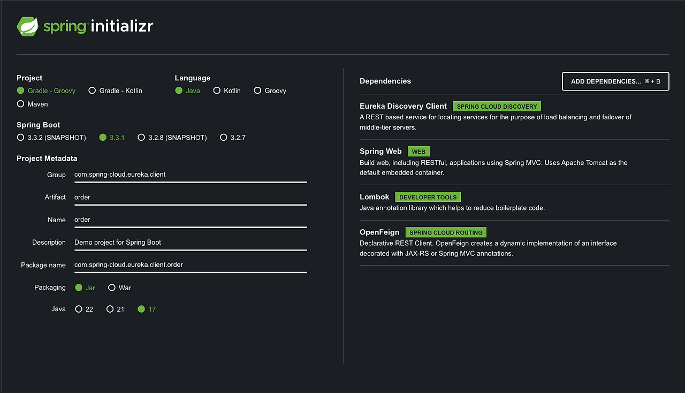685x393 pixels.
Task: Click the Spring Cloud Discovery tag
Action: pos(497,107)
